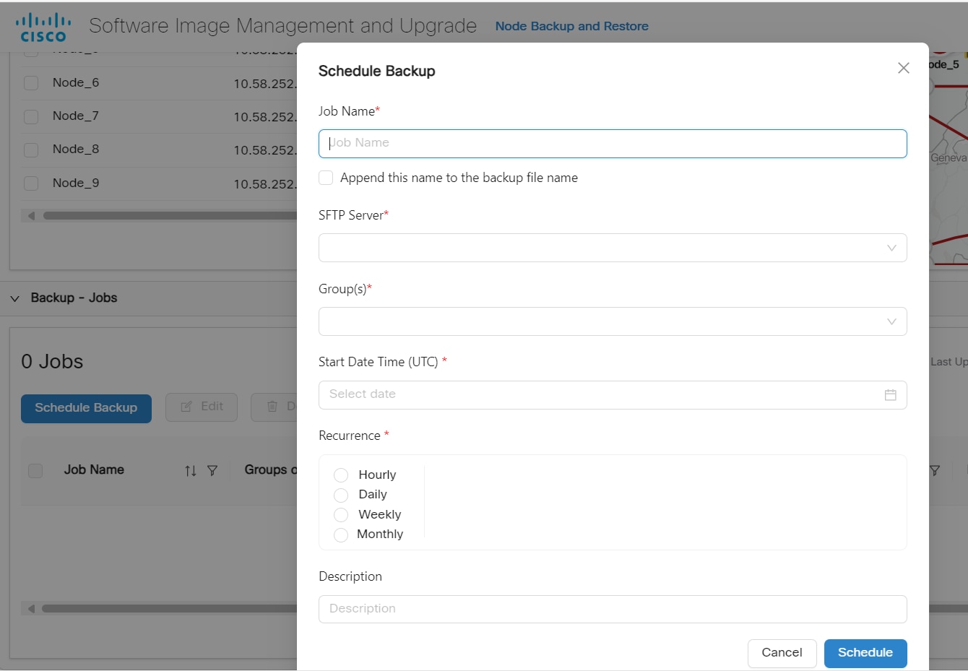Click the Edit button with pencil icon
This screenshot has height=671, width=968.
[202, 407]
